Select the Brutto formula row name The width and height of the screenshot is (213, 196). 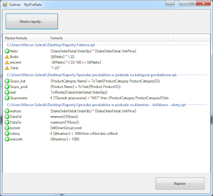click(14, 57)
